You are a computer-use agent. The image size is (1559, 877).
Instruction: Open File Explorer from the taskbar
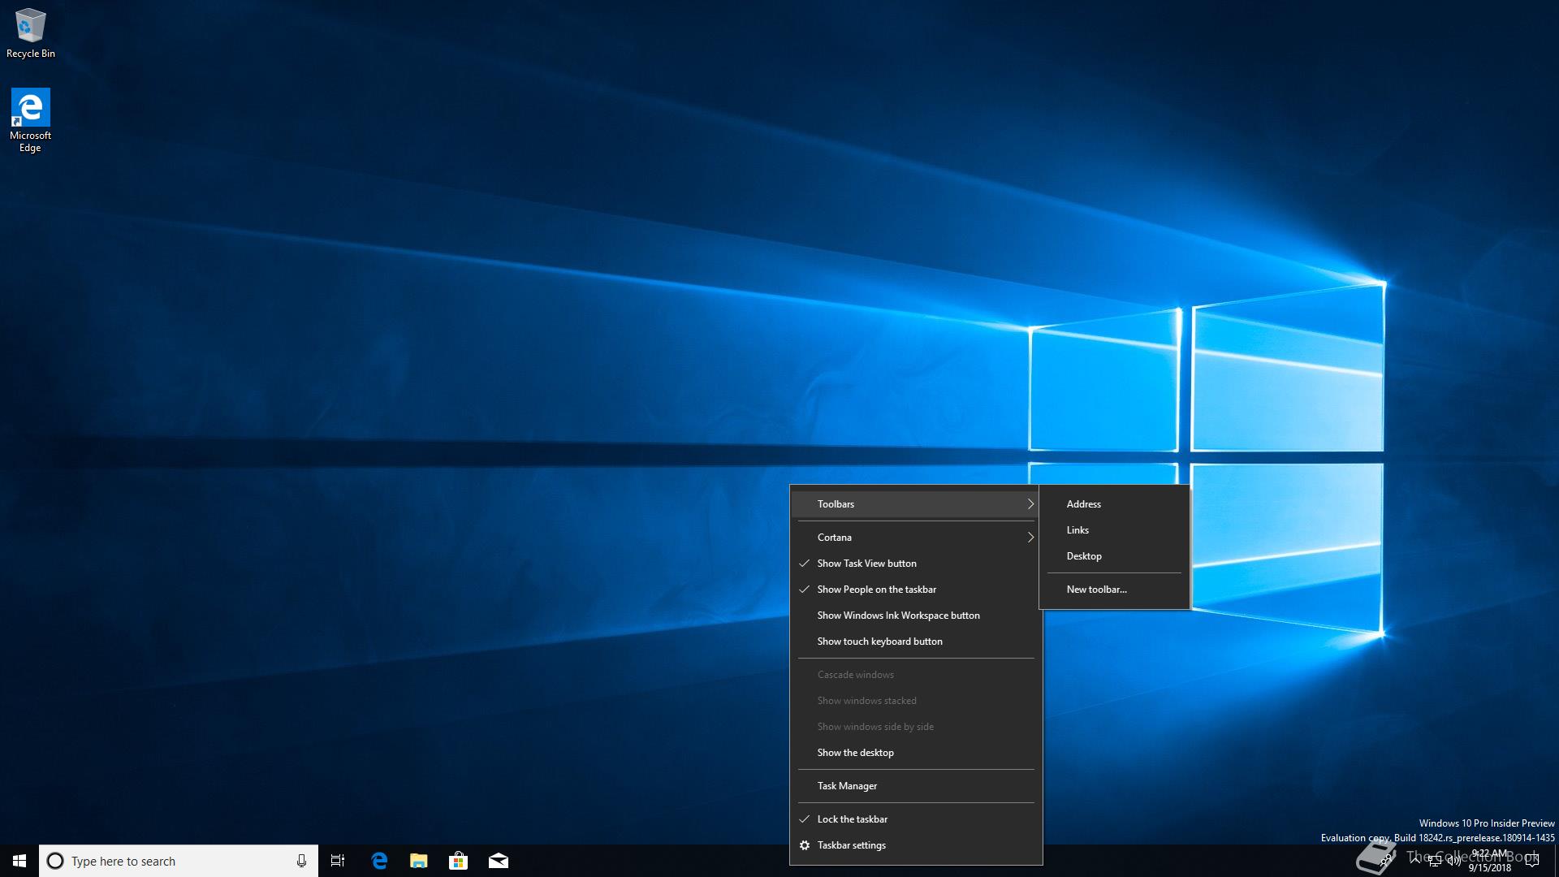(x=419, y=861)
